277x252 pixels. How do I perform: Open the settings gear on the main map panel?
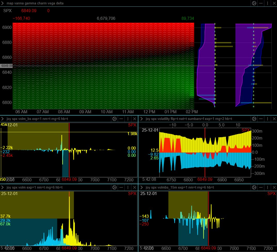(254, 3)
